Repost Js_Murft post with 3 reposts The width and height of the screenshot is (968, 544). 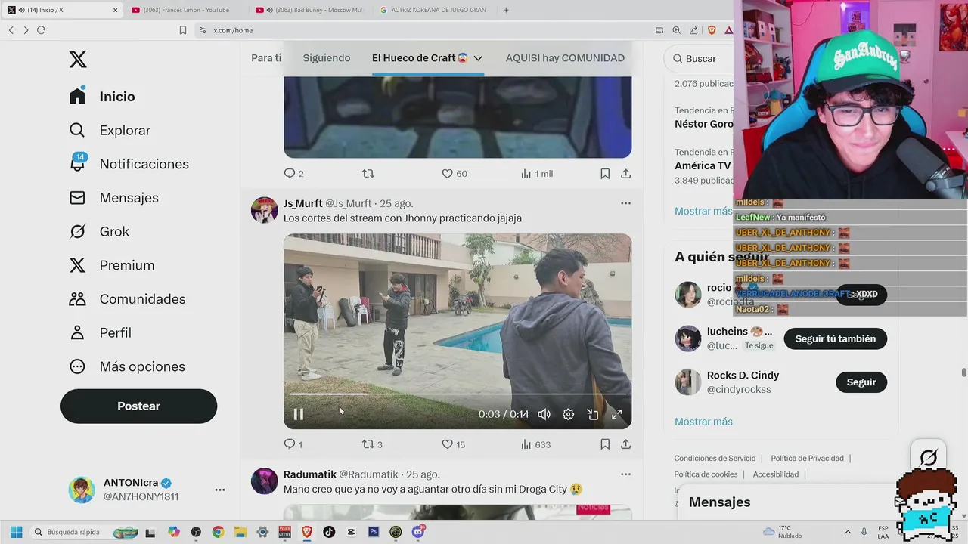click(x=372, y=444)
